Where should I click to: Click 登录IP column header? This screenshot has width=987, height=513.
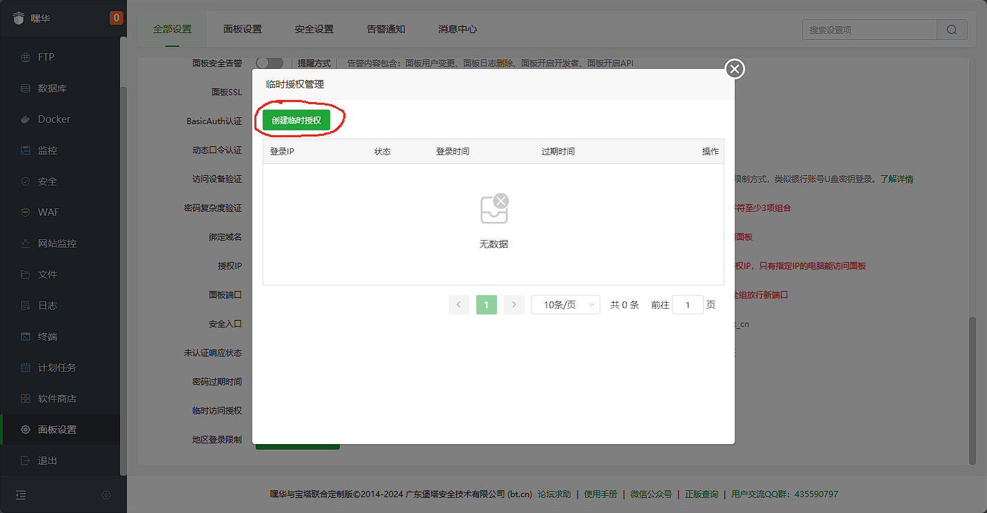click(282, 152)
